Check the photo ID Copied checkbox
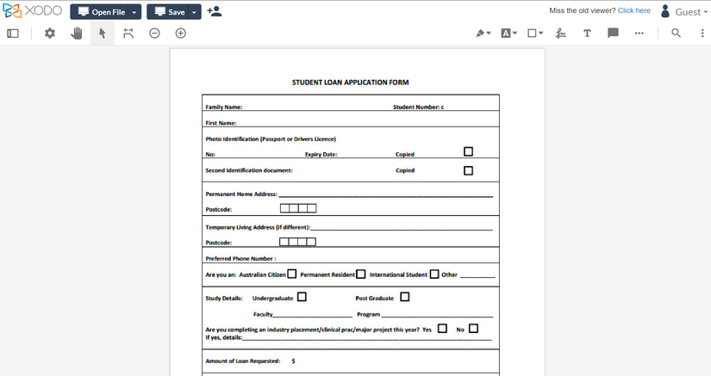 click(469, 151)
